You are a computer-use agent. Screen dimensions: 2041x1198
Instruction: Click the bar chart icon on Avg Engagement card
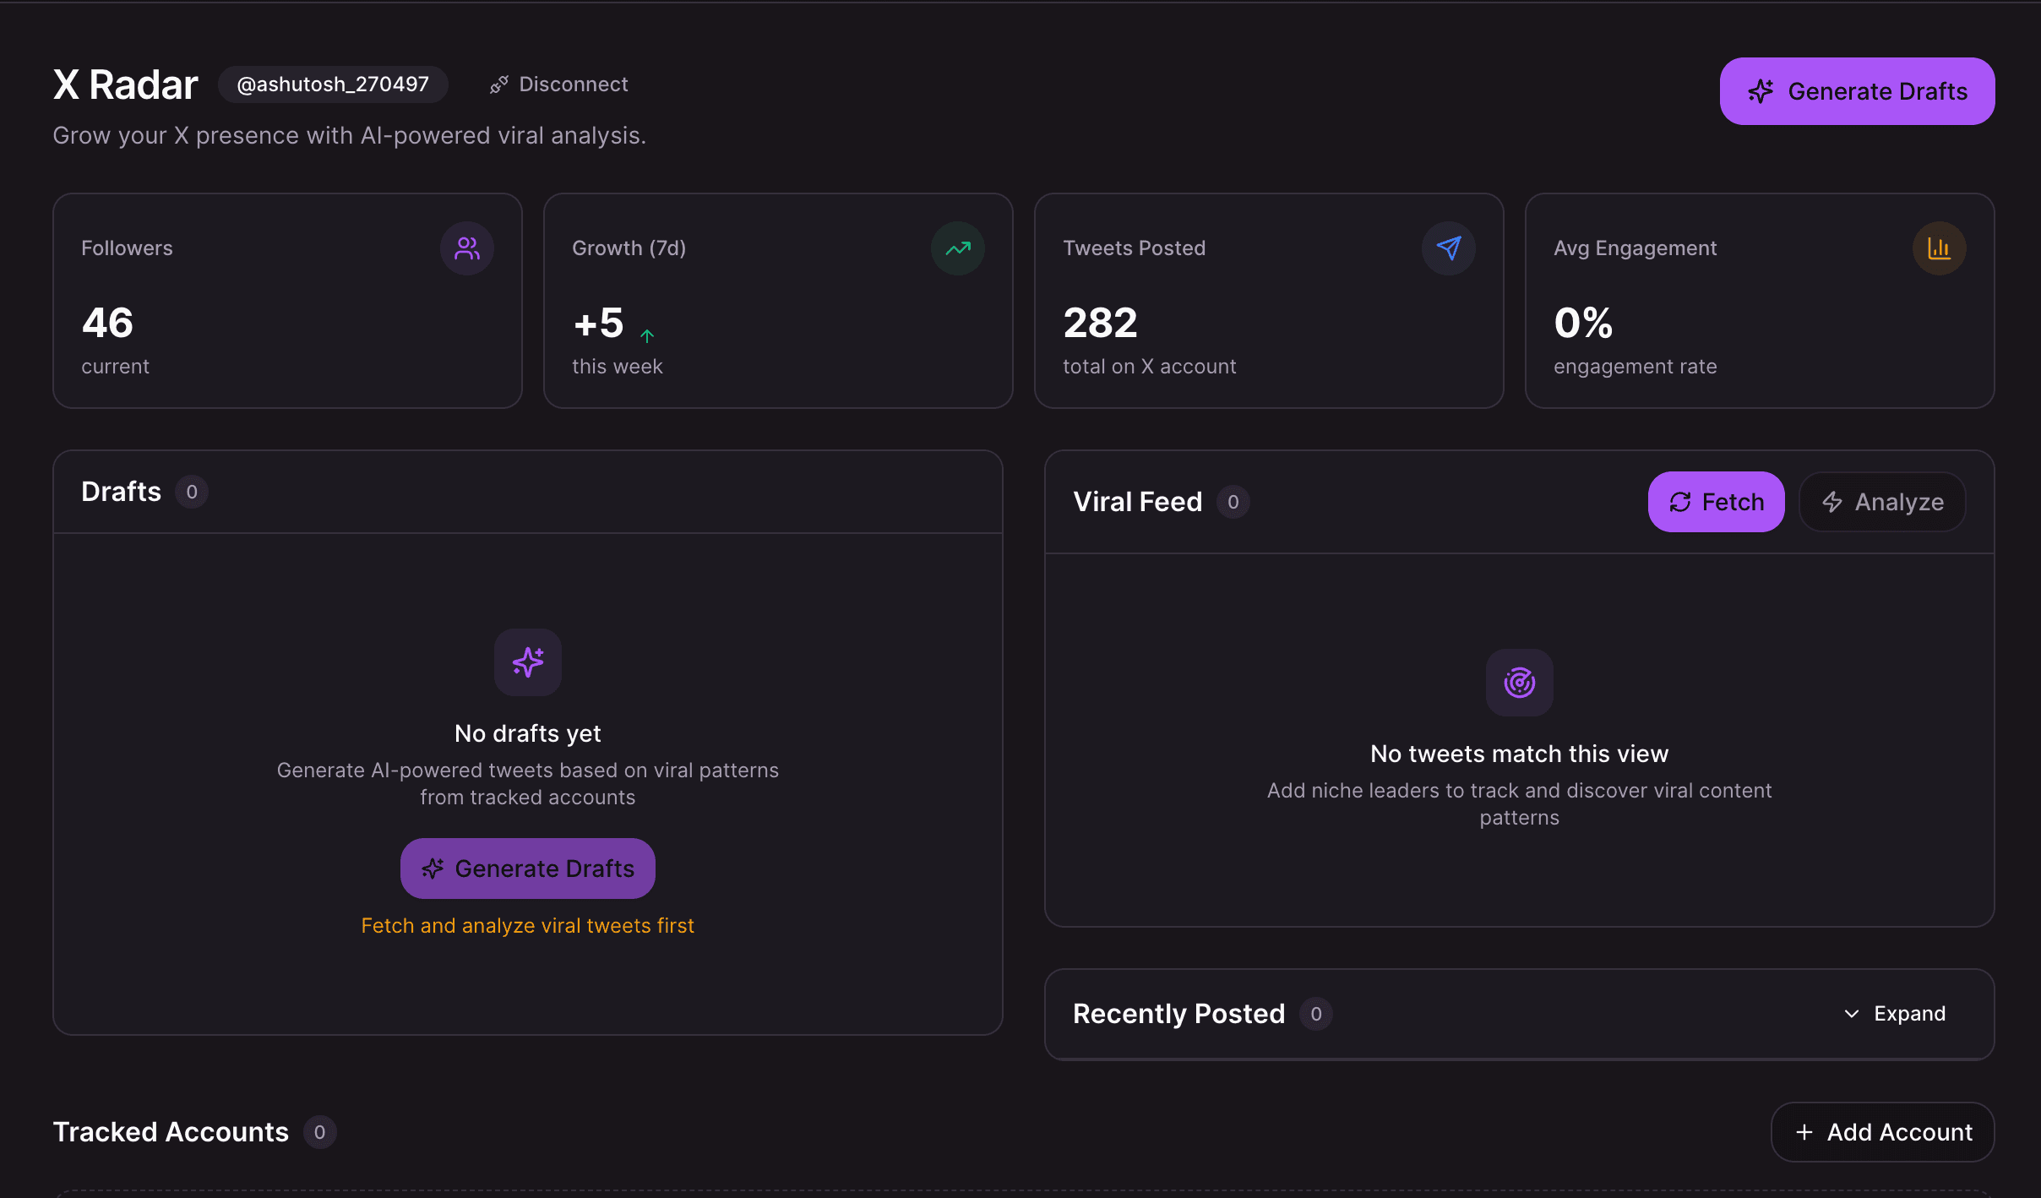1938,248
